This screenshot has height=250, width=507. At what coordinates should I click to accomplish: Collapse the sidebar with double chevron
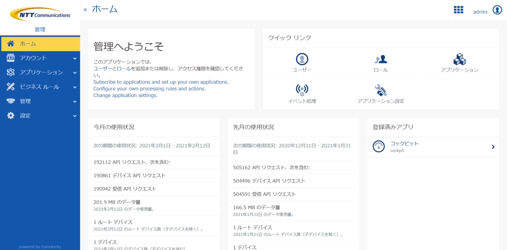(85, 9)
